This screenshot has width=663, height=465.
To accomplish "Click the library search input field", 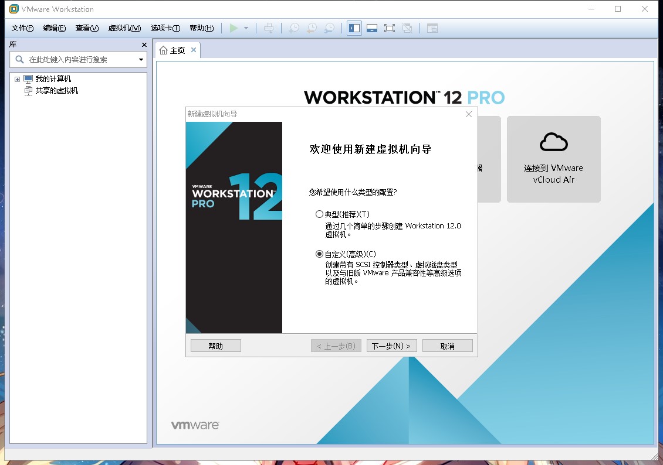I will [x=78, y=60].
